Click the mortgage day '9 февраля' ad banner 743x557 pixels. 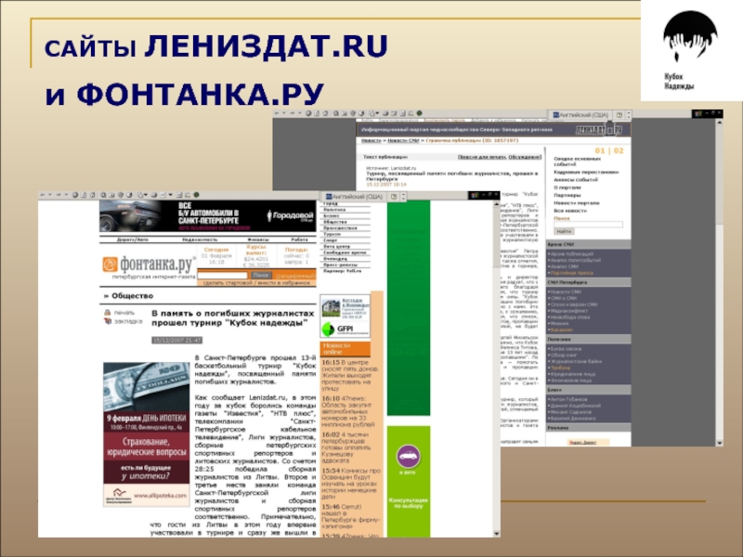tap(147, 434)
